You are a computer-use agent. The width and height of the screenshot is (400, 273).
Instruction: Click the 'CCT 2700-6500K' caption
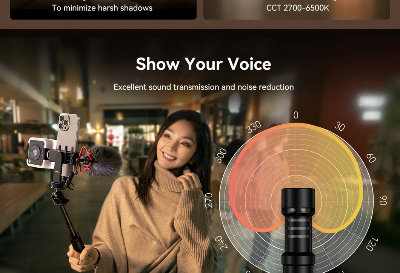click(x=297, y=8)
